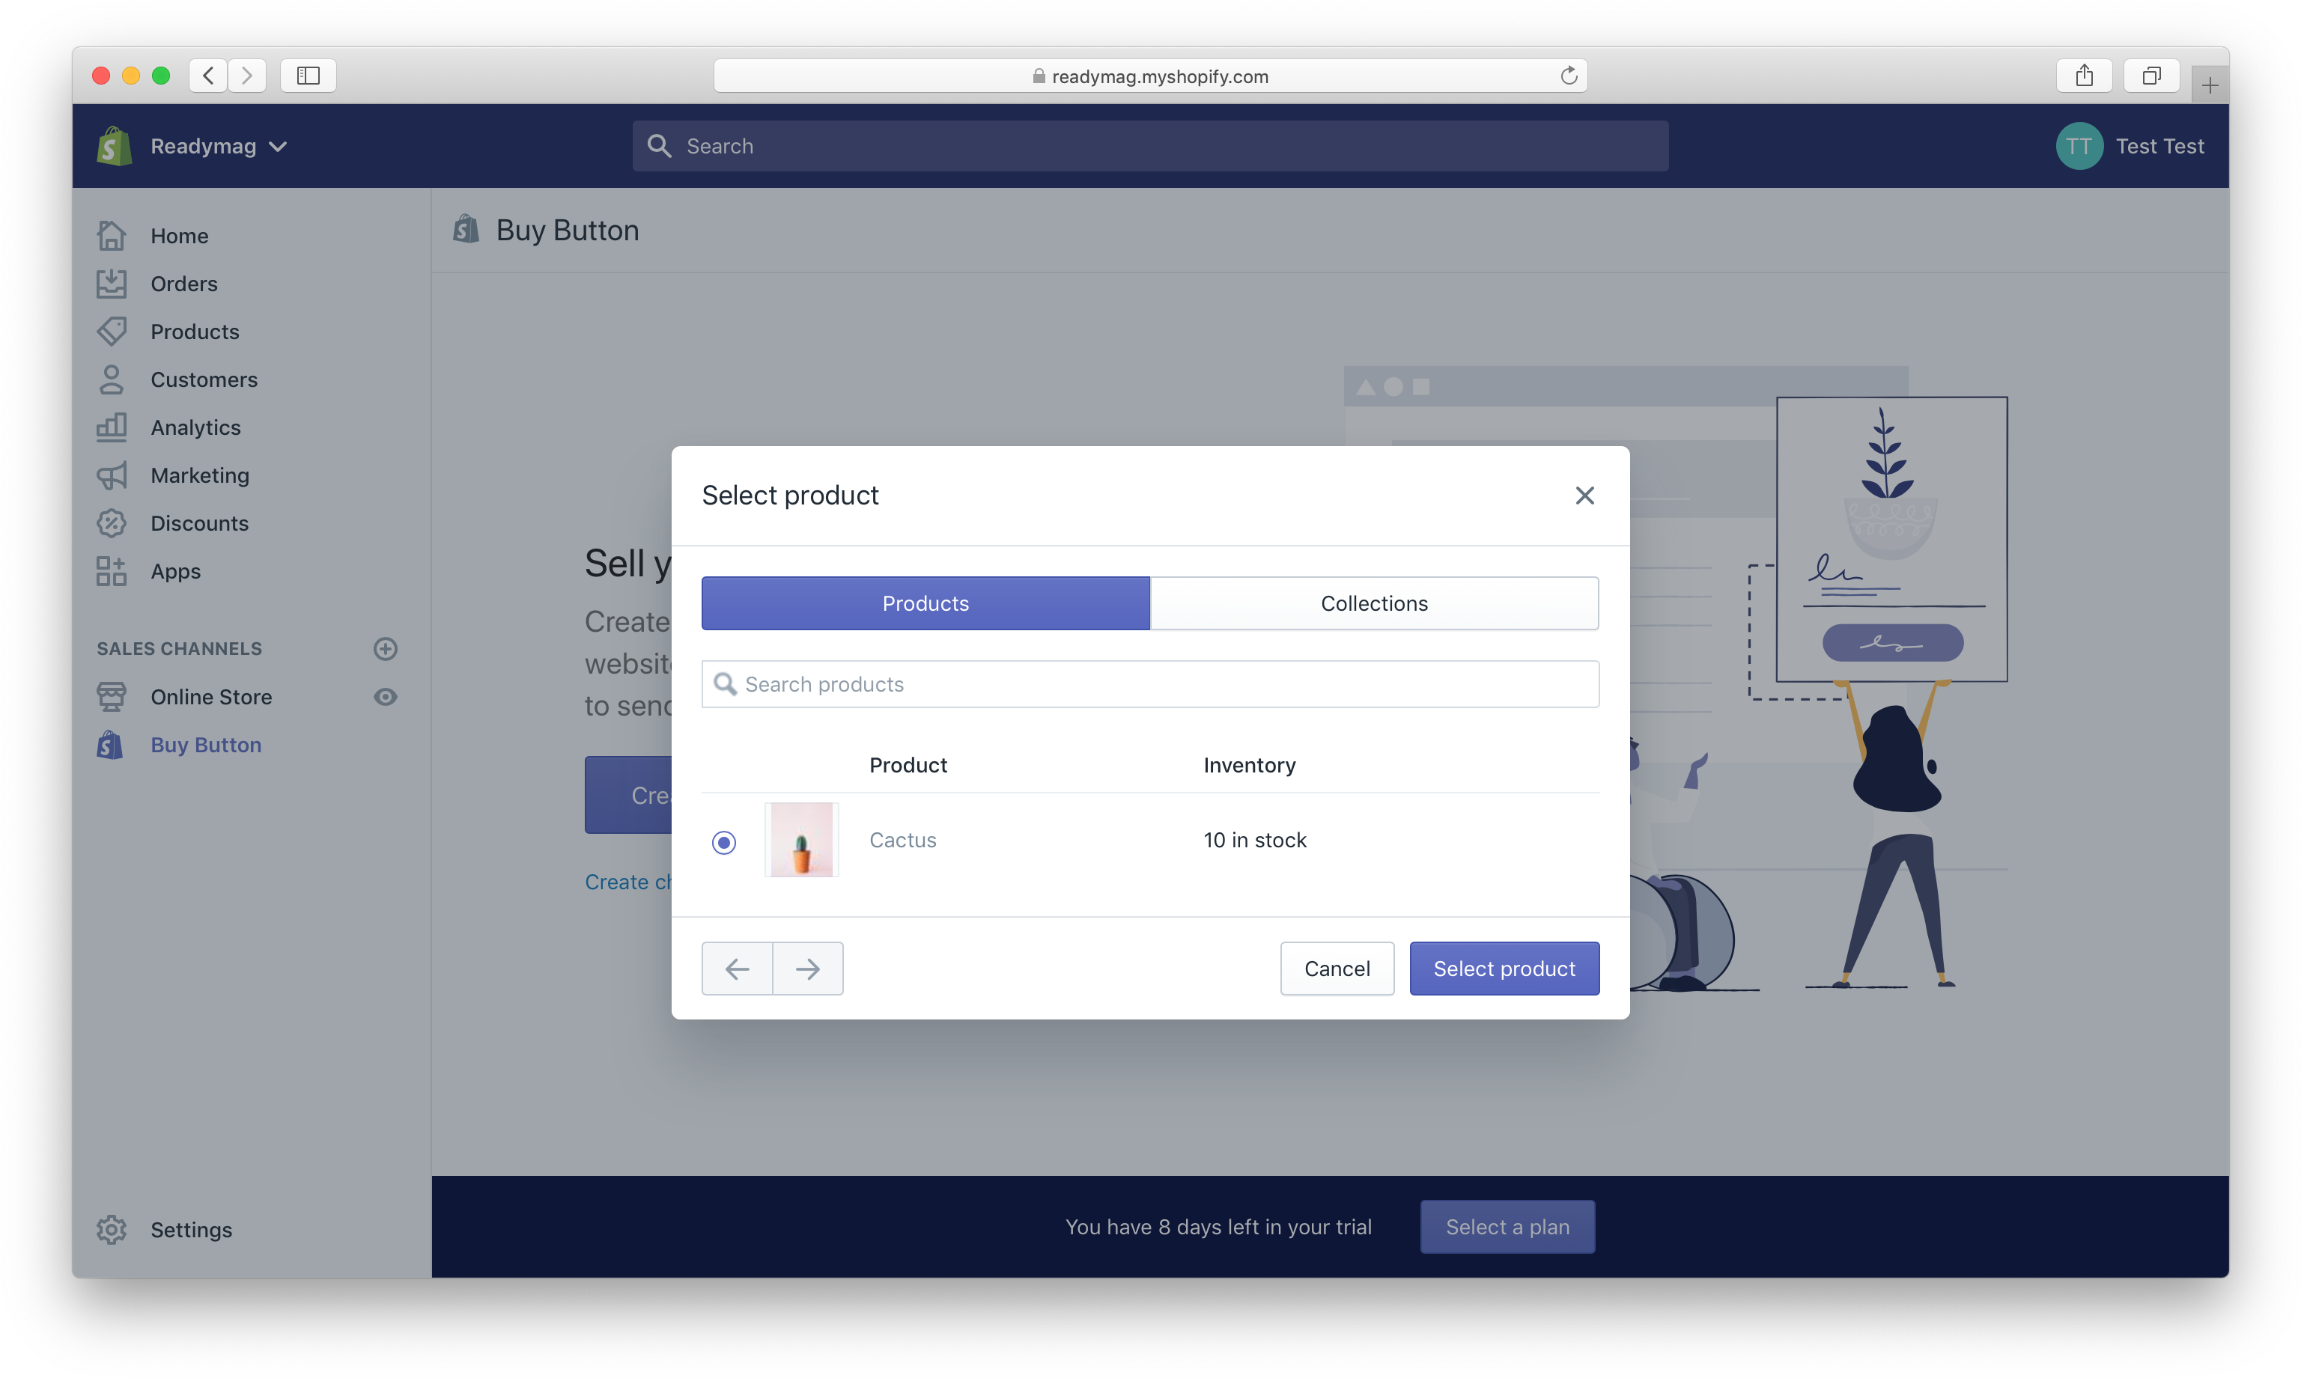Click the Search products field

[x=1150, y=684]
